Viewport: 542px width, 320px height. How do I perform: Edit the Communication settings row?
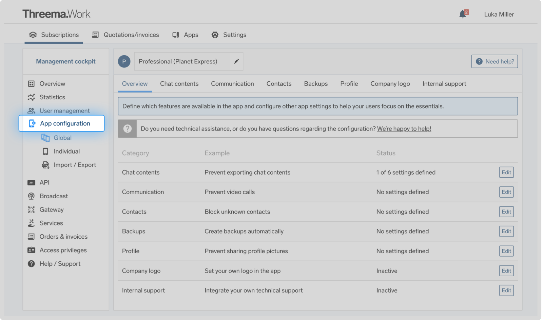pyautogui.click(x=506, y=192)
